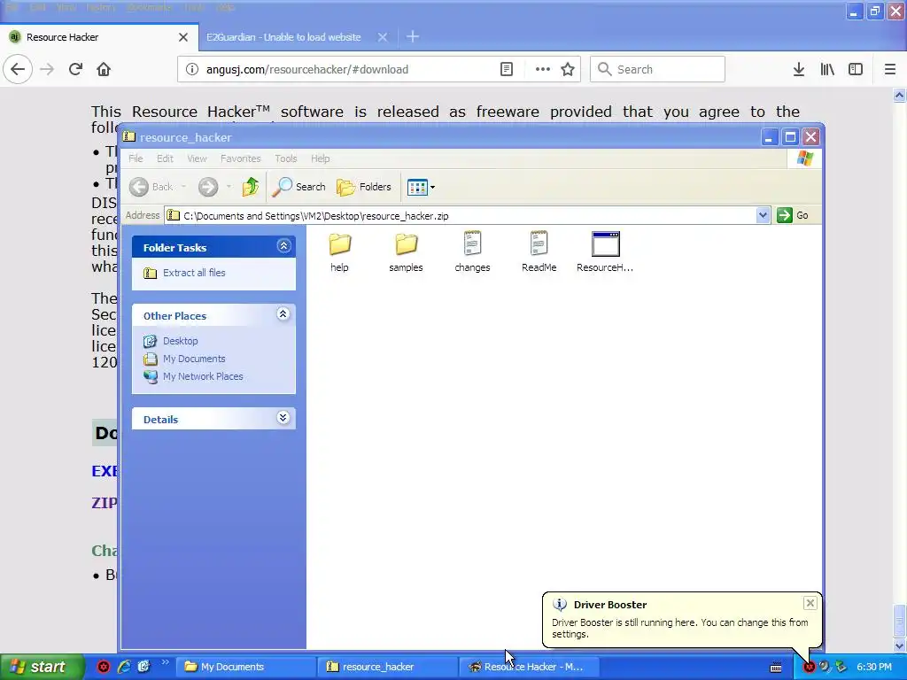The width and height of the screenshot is (907, 680).
Task: Open the browser hamburger menu
Action: [x=890, y=69]
